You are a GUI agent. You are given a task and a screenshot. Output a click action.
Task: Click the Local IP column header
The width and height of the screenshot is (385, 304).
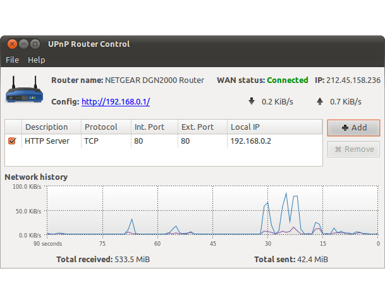click(x=275, y=127)
